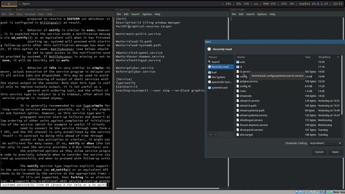
Task: Select the shownote file icon
Action: click(x=238, y=96)
